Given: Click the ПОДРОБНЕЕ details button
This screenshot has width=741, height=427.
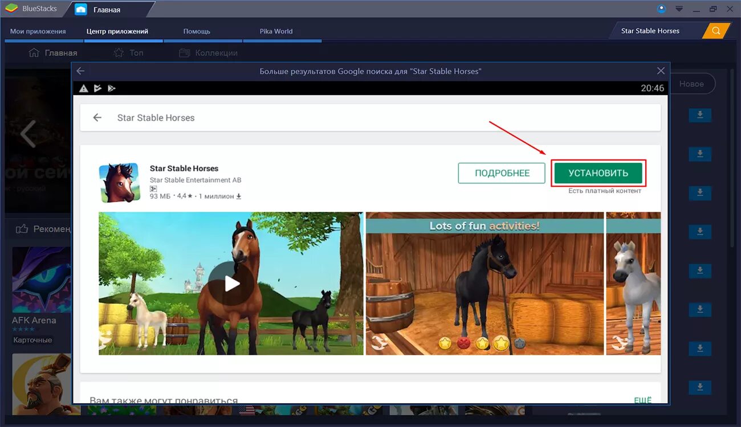Looking at the screenshot, I should pos(502,173).
